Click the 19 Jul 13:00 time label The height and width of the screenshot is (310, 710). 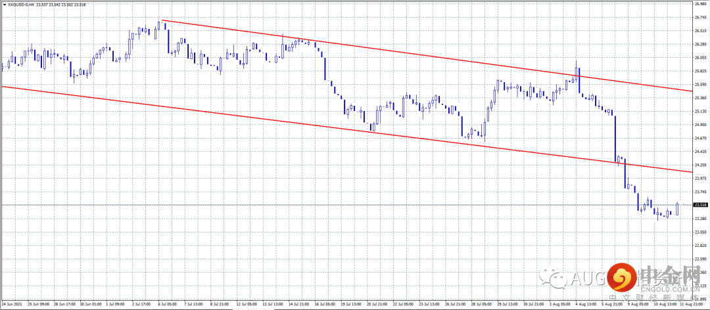coord(351,304)
